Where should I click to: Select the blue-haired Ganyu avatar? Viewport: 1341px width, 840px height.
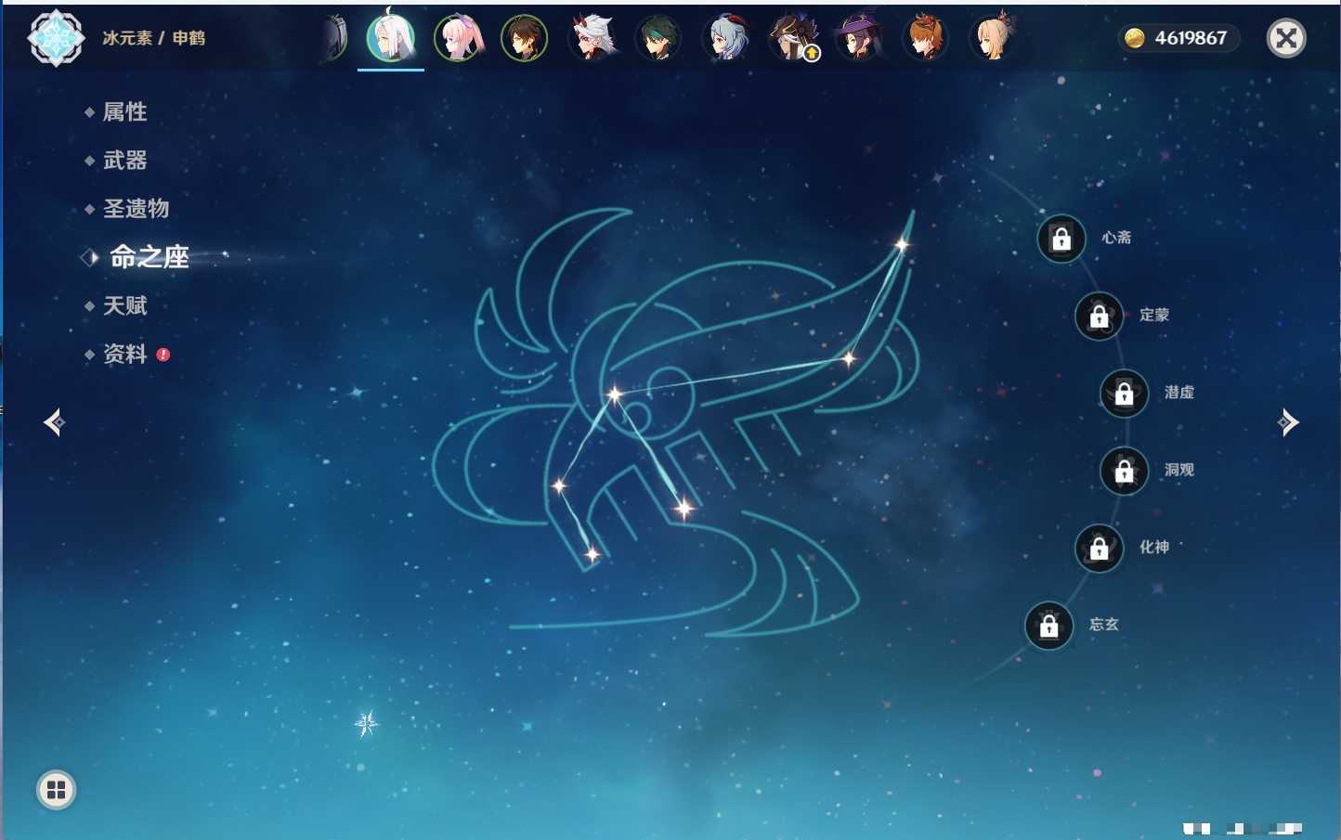coord(726,38)
